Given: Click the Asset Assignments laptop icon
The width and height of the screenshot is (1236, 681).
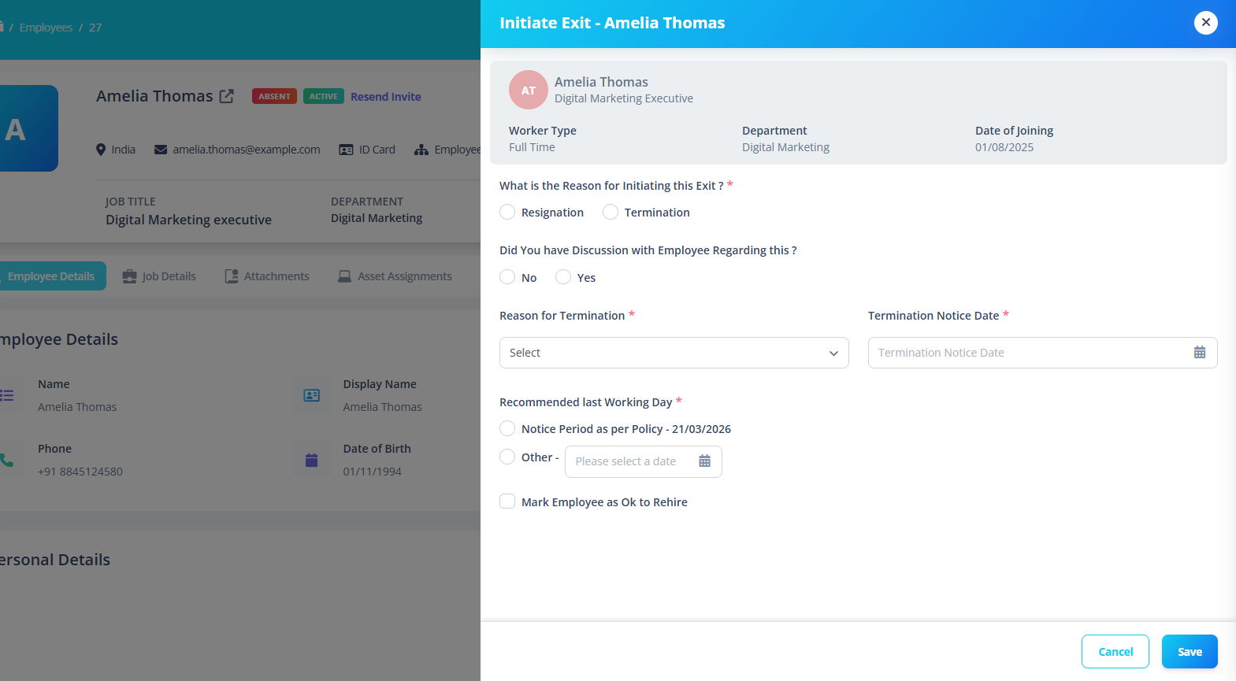Looking at the screenshot, I should (x=344, y=276).
